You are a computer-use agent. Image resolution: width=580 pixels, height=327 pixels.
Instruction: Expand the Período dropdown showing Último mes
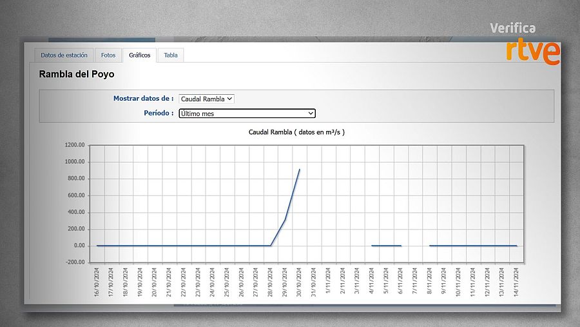(247, 114)
